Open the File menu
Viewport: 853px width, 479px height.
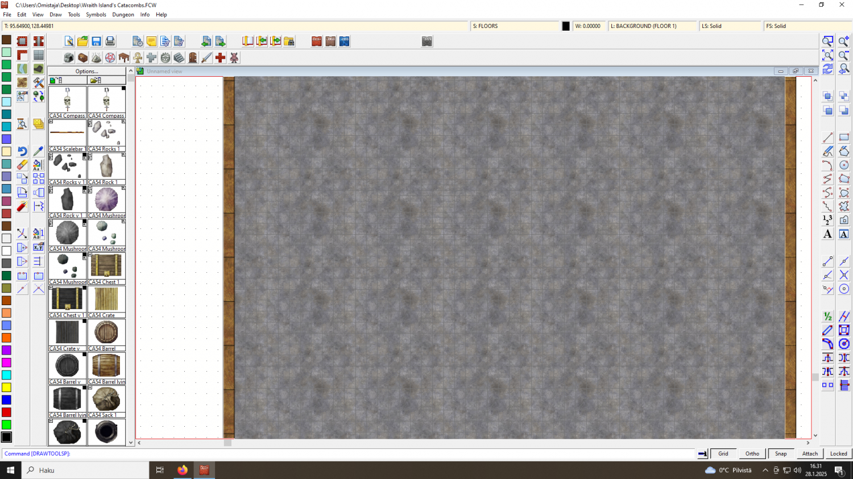pos(7,15)
